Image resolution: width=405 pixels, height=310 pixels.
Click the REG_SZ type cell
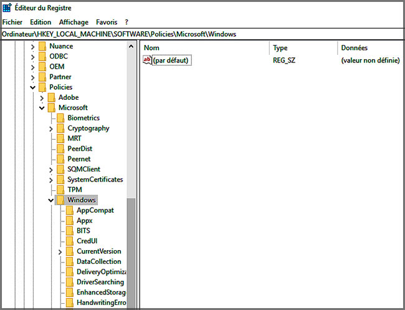[284, 61]
